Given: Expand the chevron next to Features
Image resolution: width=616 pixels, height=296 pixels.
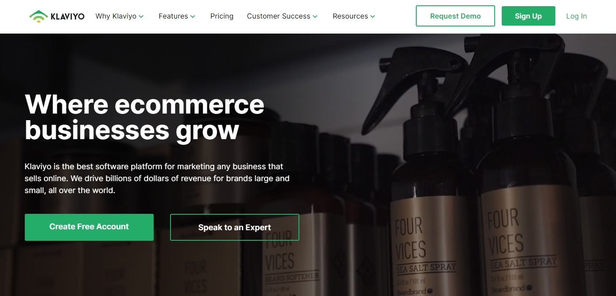Looking at the screenshot, I should coord(193,17).
